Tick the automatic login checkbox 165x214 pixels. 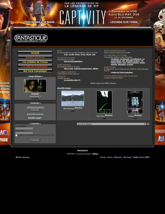pos(16,136)
